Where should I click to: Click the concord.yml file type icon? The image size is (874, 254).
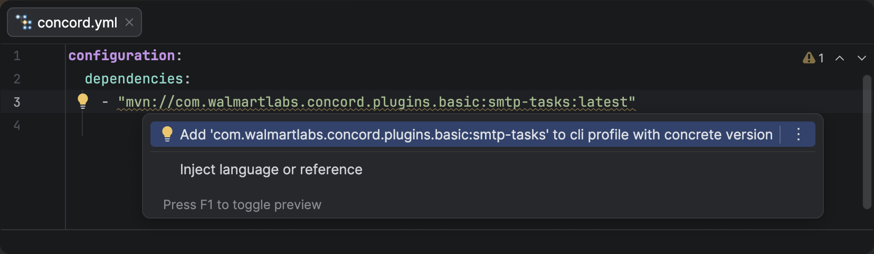(x=24, y=23)
